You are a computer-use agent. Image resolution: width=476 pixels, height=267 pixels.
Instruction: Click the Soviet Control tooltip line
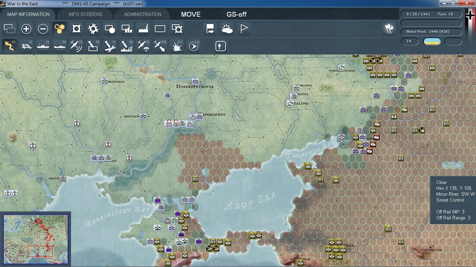tap(450, 200)
